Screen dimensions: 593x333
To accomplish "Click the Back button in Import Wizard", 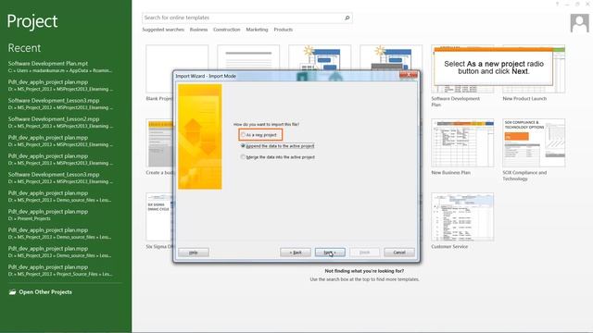I will pos(296,253).
